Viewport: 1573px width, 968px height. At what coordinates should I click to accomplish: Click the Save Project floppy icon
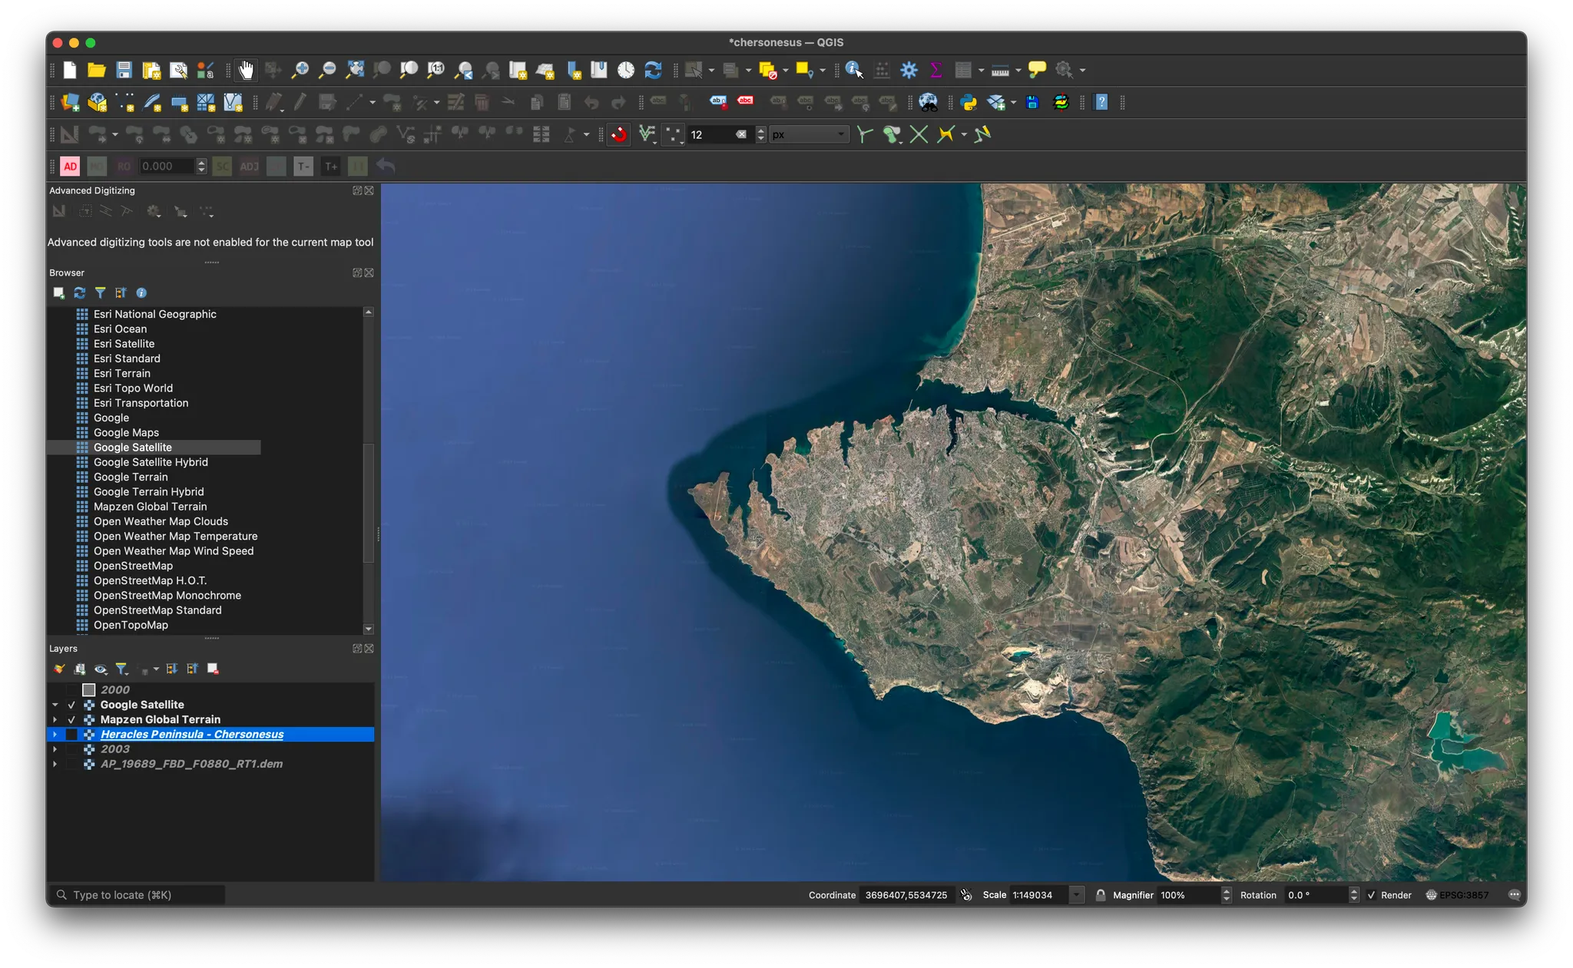pyautogui.click(x=124, y=70)
